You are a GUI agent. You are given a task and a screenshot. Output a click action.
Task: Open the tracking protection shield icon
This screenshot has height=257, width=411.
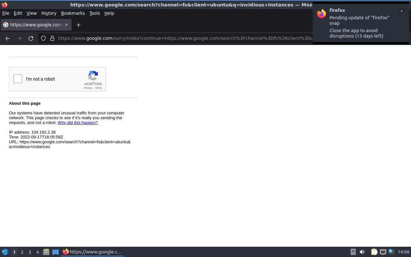tap(43, 38)
